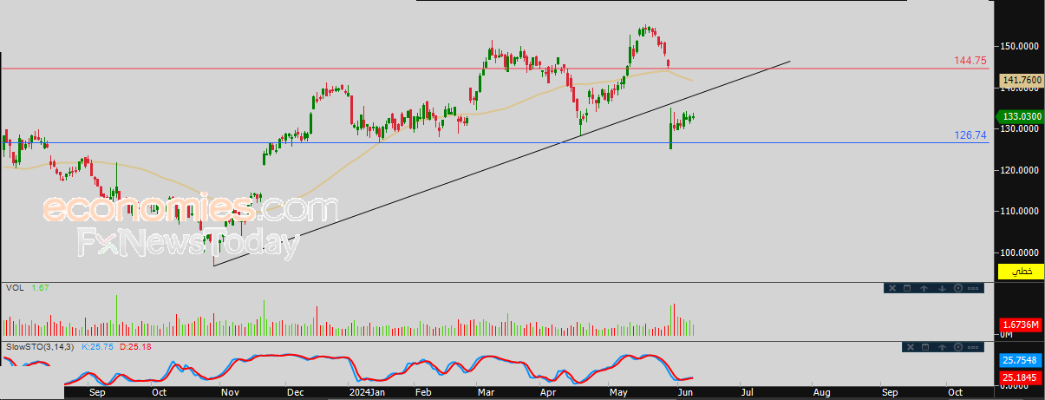
Task: Maximize the SlowSTO indicator pane
Action: [x=925, y=347]
